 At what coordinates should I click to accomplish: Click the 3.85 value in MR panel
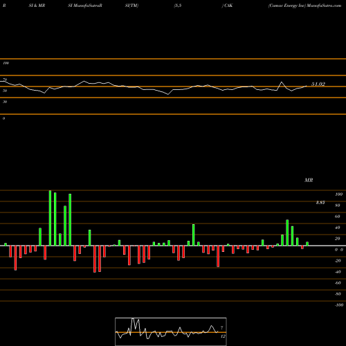(x=320, y=203)
